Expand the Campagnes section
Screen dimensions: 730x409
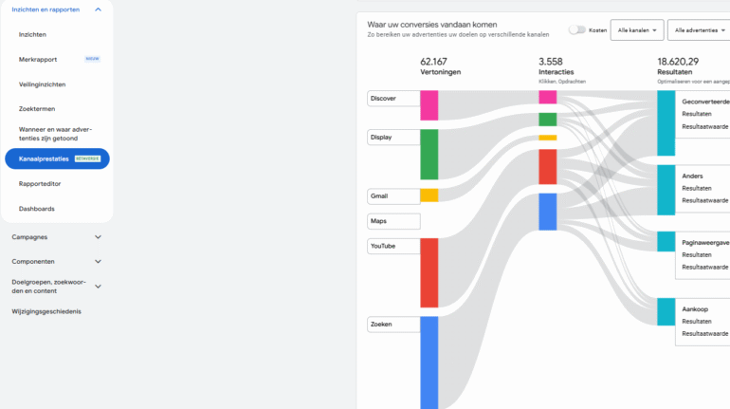(x=98, y=237)
